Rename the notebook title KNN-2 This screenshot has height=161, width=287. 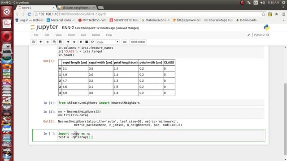[68, 28]
